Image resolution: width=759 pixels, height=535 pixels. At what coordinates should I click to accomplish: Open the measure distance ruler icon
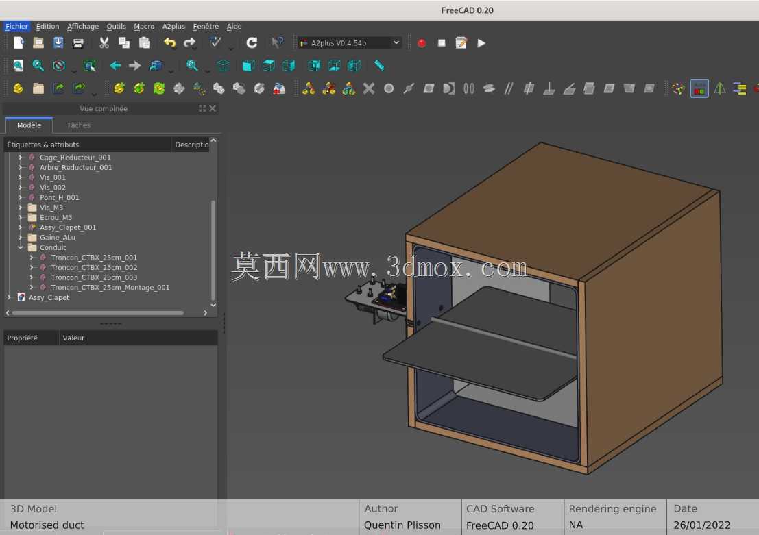pyautogui.click(x=379, y=65)
